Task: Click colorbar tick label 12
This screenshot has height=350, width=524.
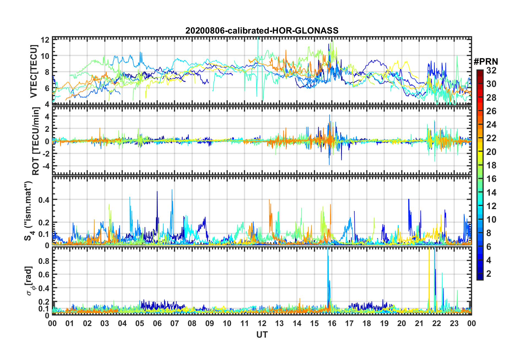Action: 491,206
